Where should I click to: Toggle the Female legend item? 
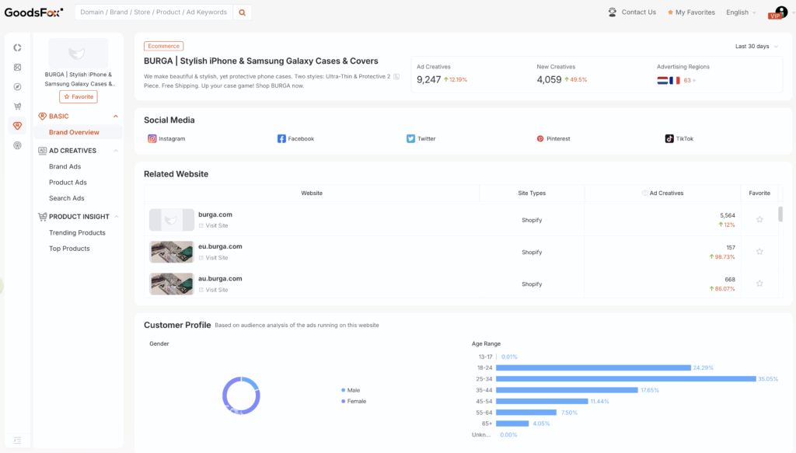354,401
